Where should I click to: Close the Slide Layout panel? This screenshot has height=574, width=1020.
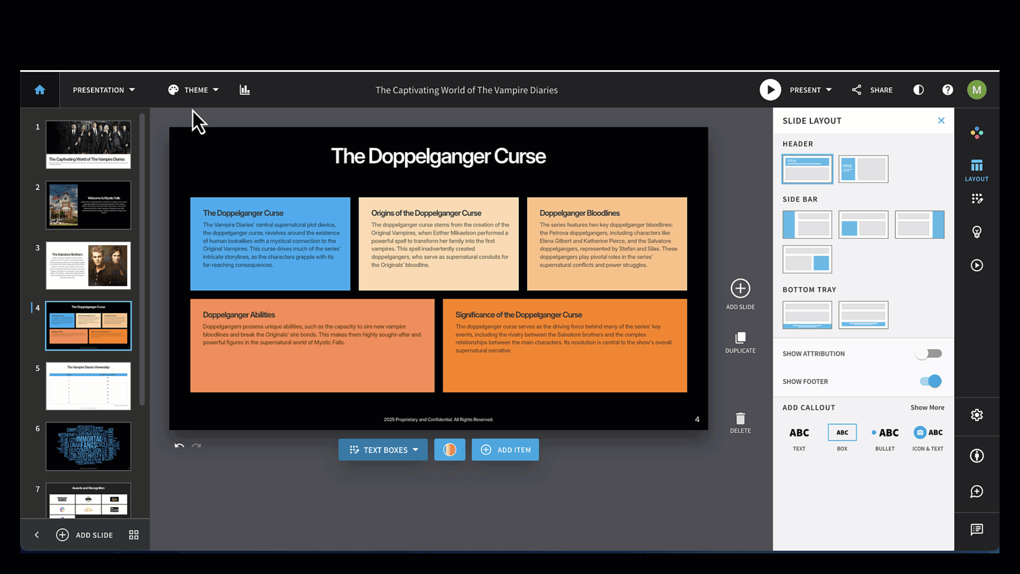941,121
